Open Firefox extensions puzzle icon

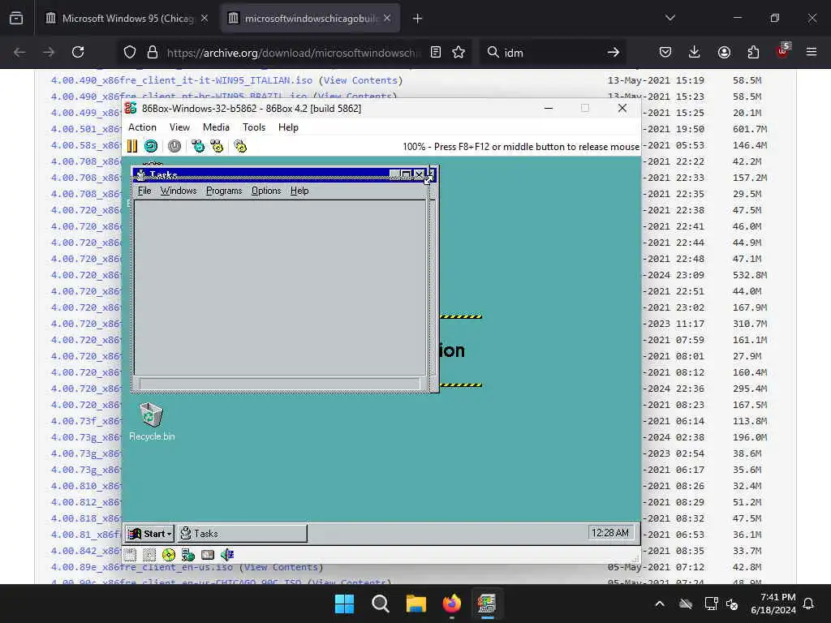pos(753,52)
